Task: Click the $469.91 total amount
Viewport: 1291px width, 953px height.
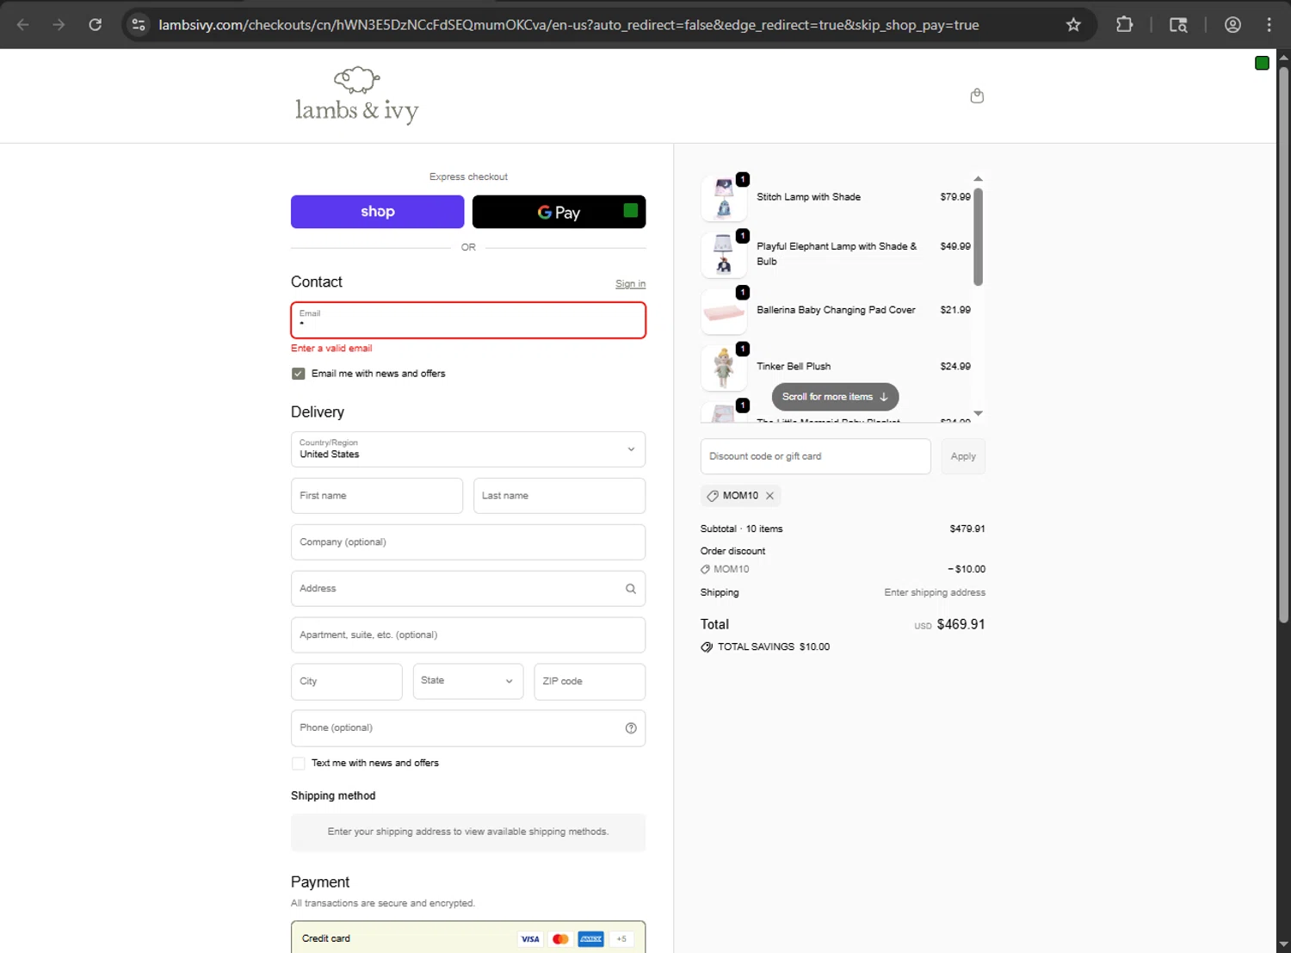Action: pos(961,625)
